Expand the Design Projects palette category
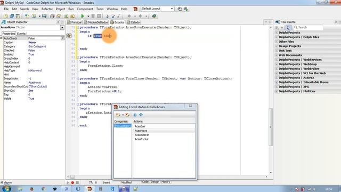341x192 pixels. click(x=277, y=46)
